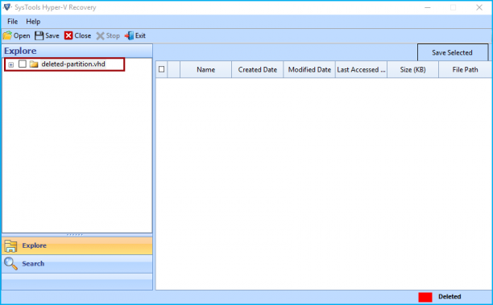Screen dimensions: 493x305
Task: Click the SysTools logo in title bar
Action: click(x=7, y=7)
